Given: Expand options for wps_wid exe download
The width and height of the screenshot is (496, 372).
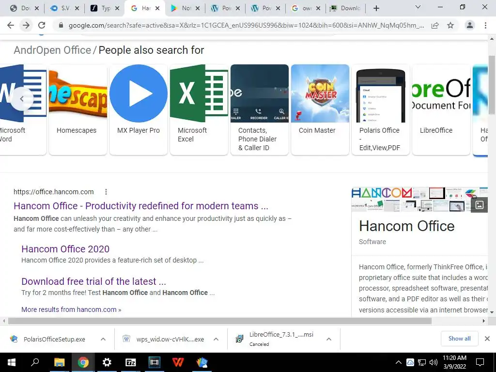Looking at the screenshot, I should pyautogui.click(x=216, y=339).
